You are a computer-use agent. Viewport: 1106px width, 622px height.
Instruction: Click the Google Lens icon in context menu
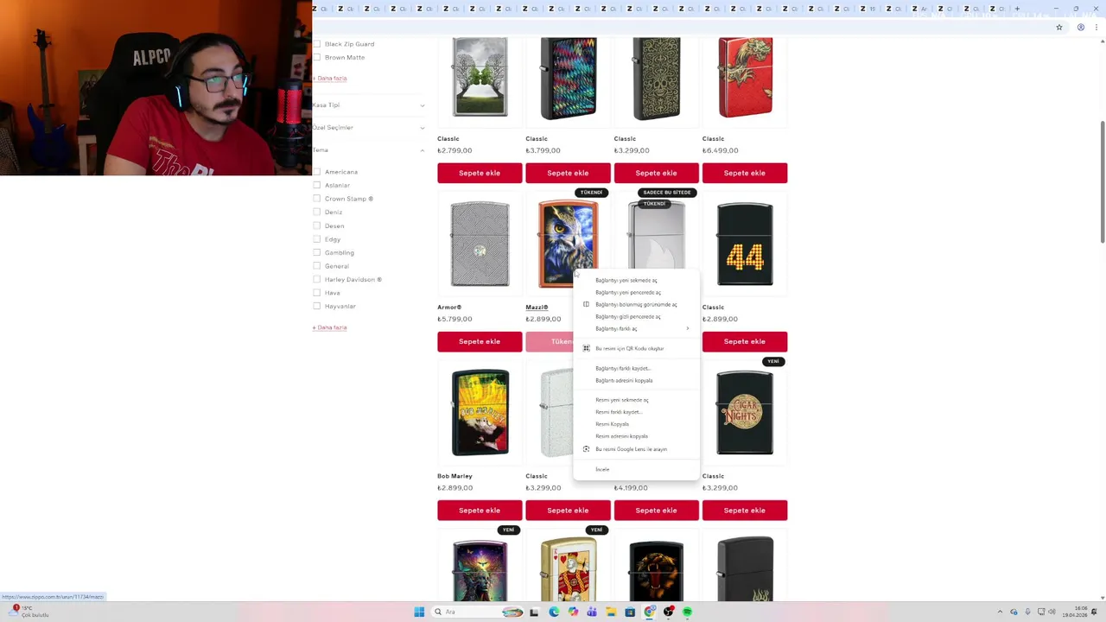coord(586,449)
